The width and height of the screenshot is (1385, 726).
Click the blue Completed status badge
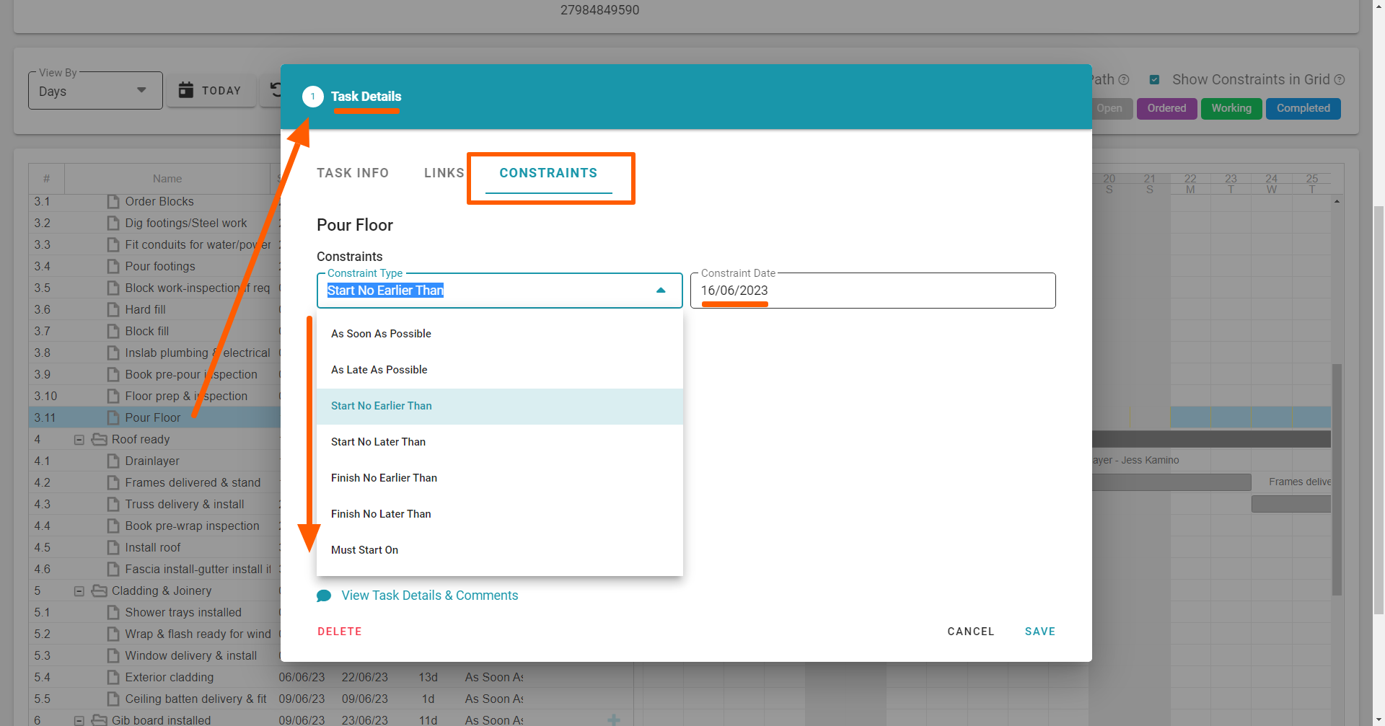[x=1303, y=108]
